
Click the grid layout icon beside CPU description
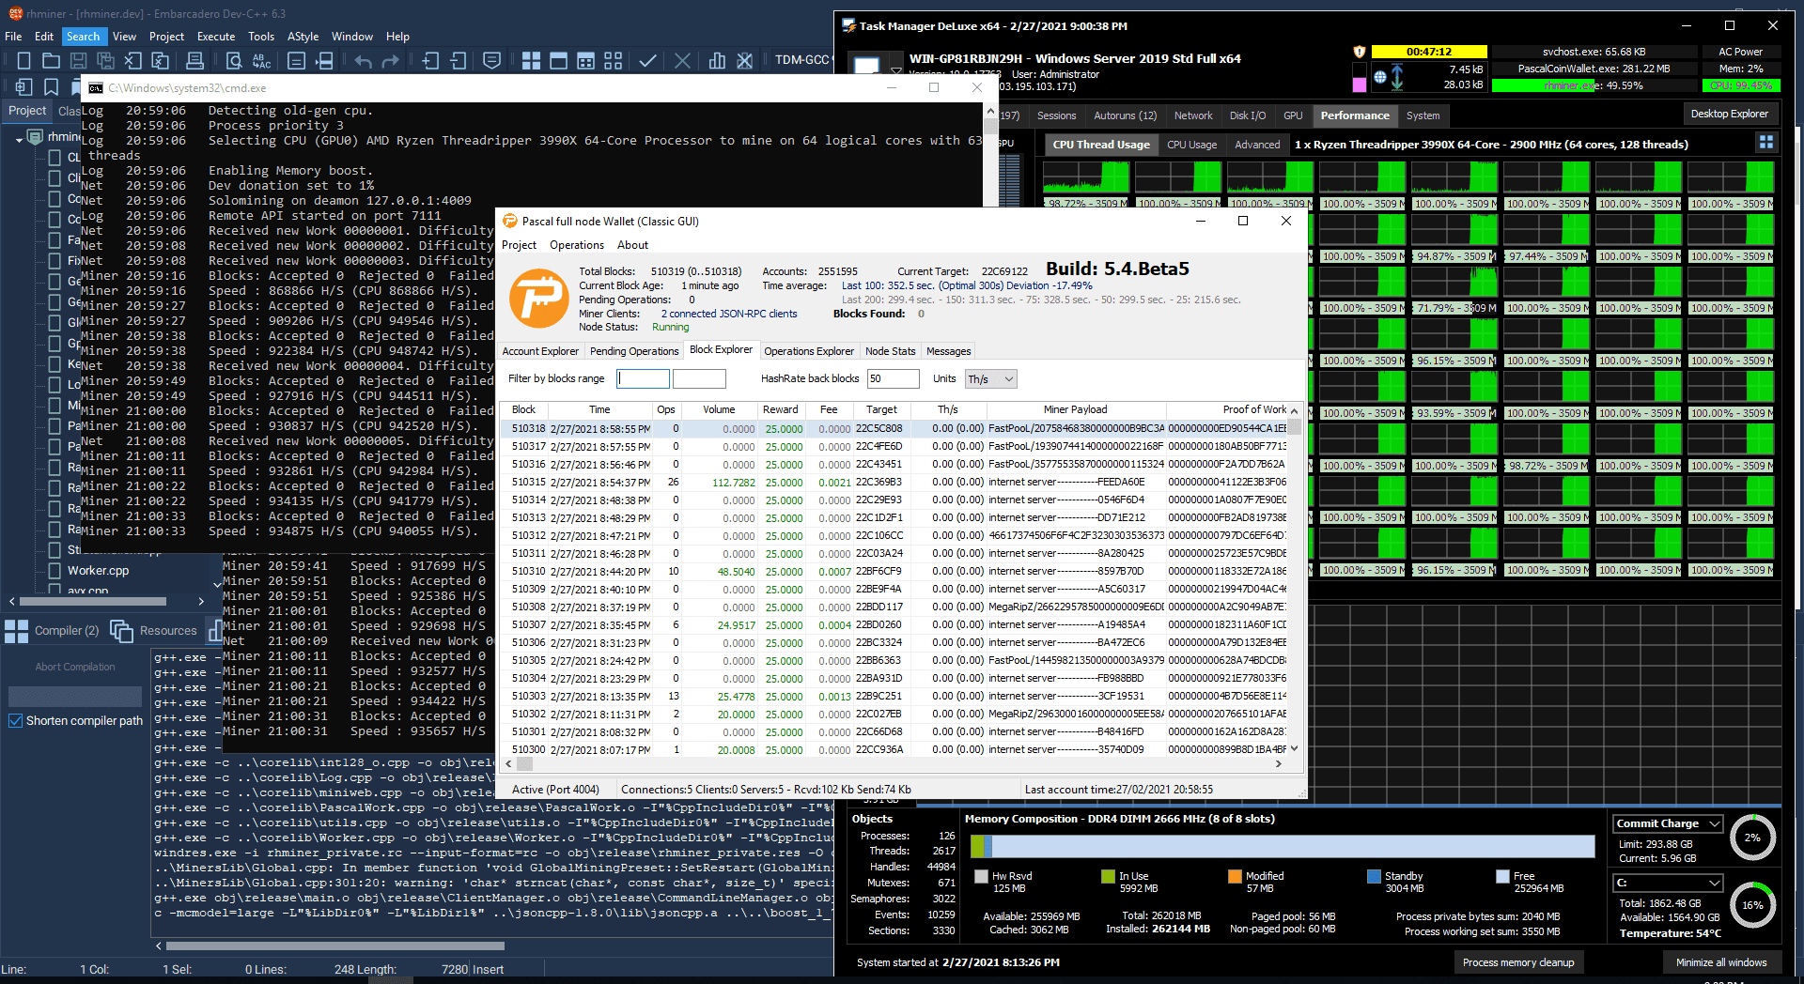click(1766, 143)
